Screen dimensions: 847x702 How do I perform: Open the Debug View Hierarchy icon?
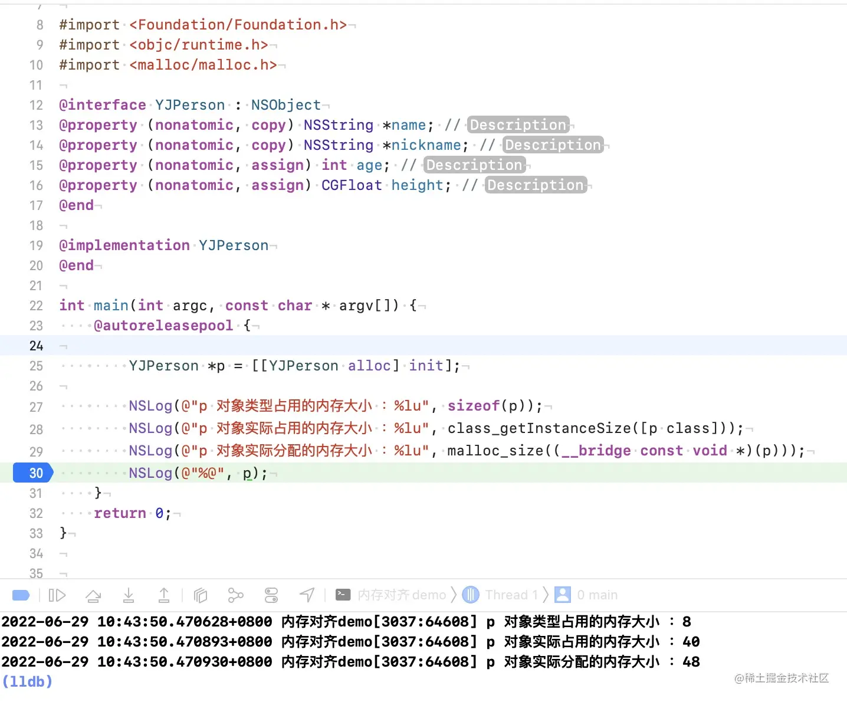pyautogui.click(x=201, y=595)
